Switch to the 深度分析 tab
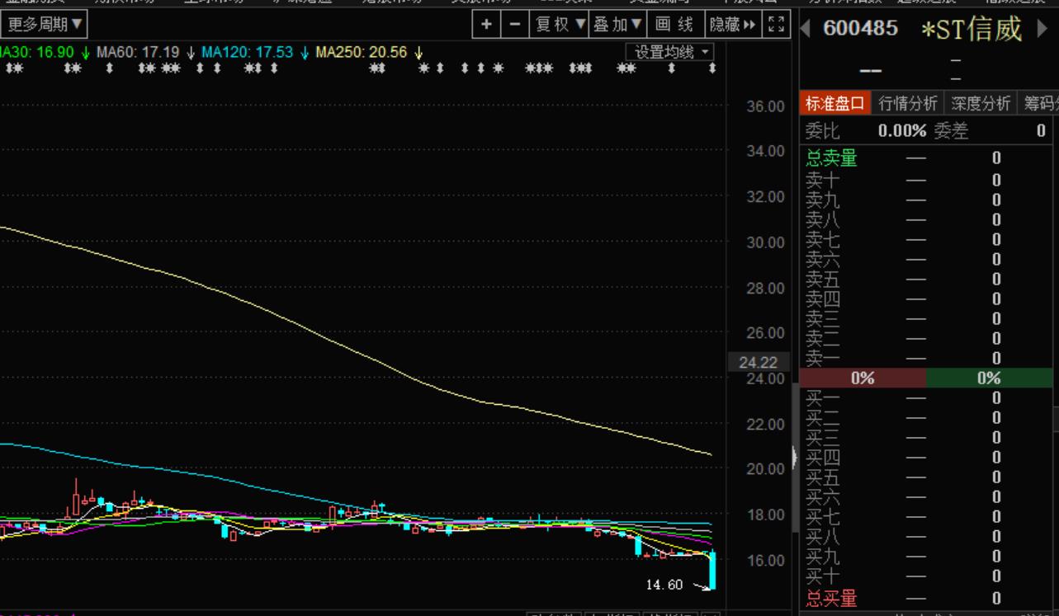Image resolution: width=1059 pixels, height=616 pixels. point(980,103)
